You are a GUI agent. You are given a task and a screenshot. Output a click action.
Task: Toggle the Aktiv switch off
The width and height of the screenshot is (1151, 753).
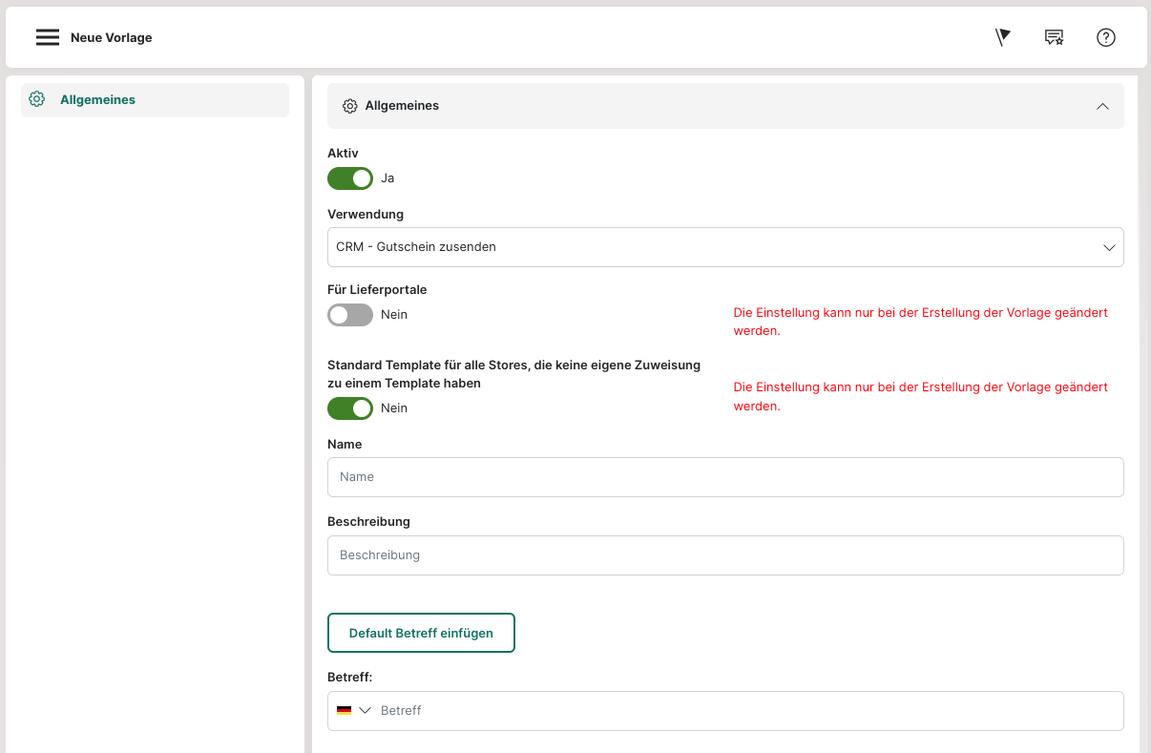coord(350,178)
